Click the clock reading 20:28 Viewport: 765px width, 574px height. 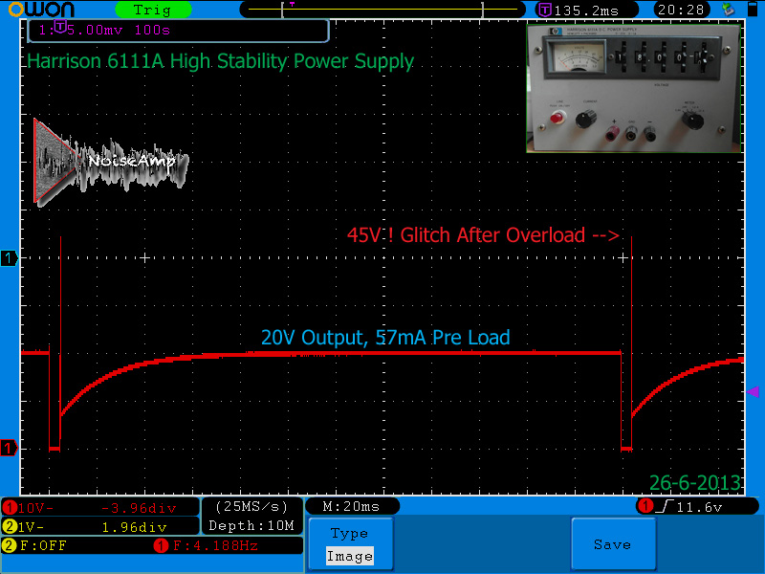pos(681,10)
